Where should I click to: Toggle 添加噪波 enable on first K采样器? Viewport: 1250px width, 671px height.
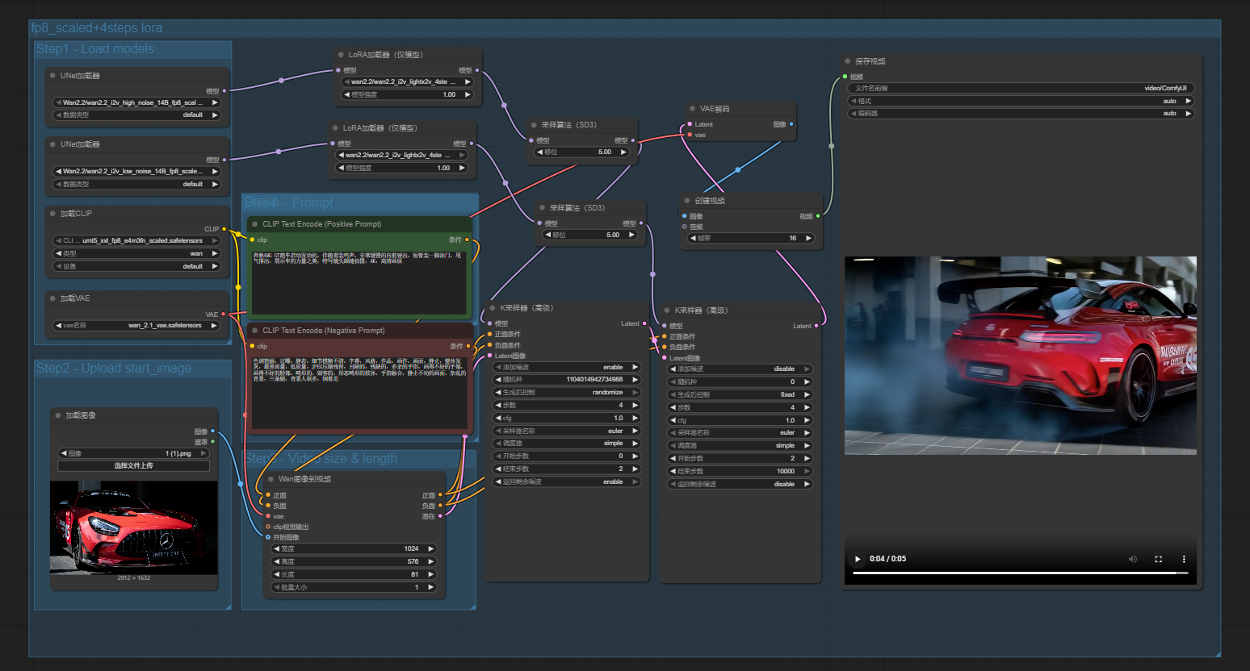pyautogui.click(x=567, y=367)
